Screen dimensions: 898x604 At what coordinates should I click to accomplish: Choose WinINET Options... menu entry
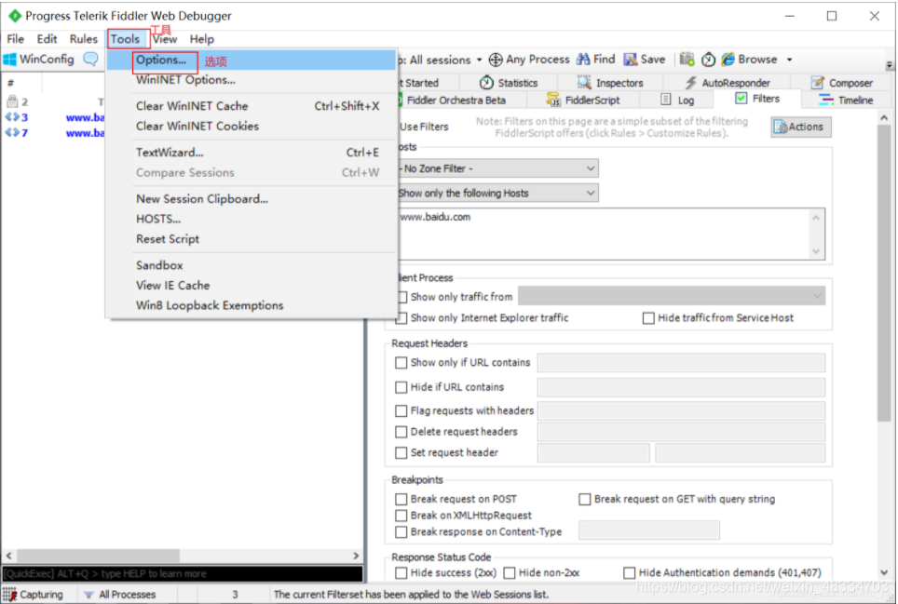pos(251,80)
